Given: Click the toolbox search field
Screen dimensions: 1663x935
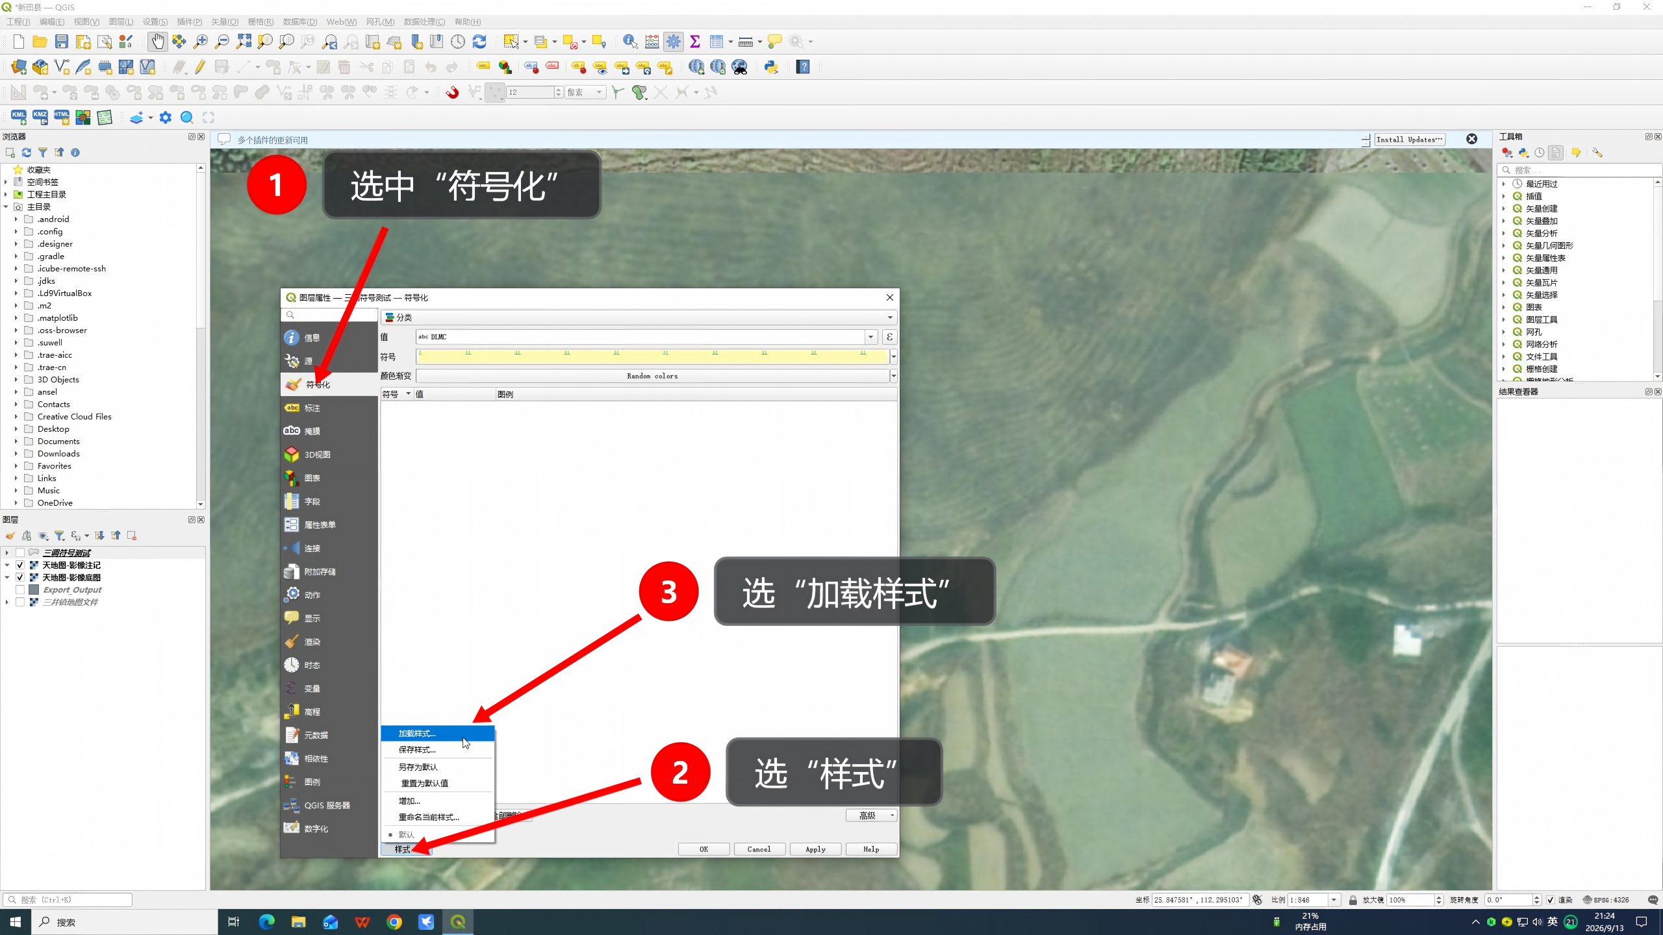Looking at the screenshot, I should (x=1579, y=170).
